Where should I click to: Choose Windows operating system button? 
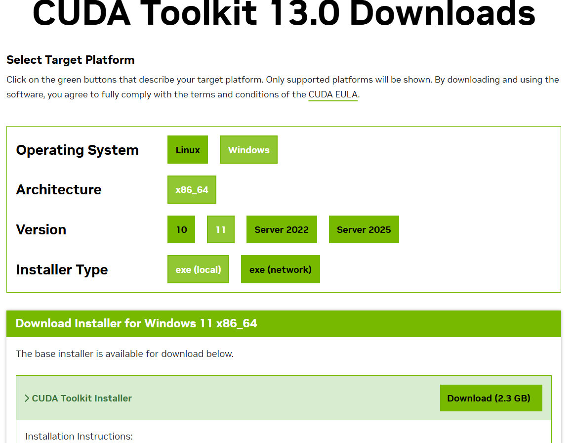click(248, 150)
